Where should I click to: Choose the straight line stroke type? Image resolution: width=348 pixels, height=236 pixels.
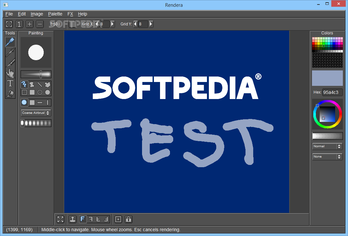point(40,85)
